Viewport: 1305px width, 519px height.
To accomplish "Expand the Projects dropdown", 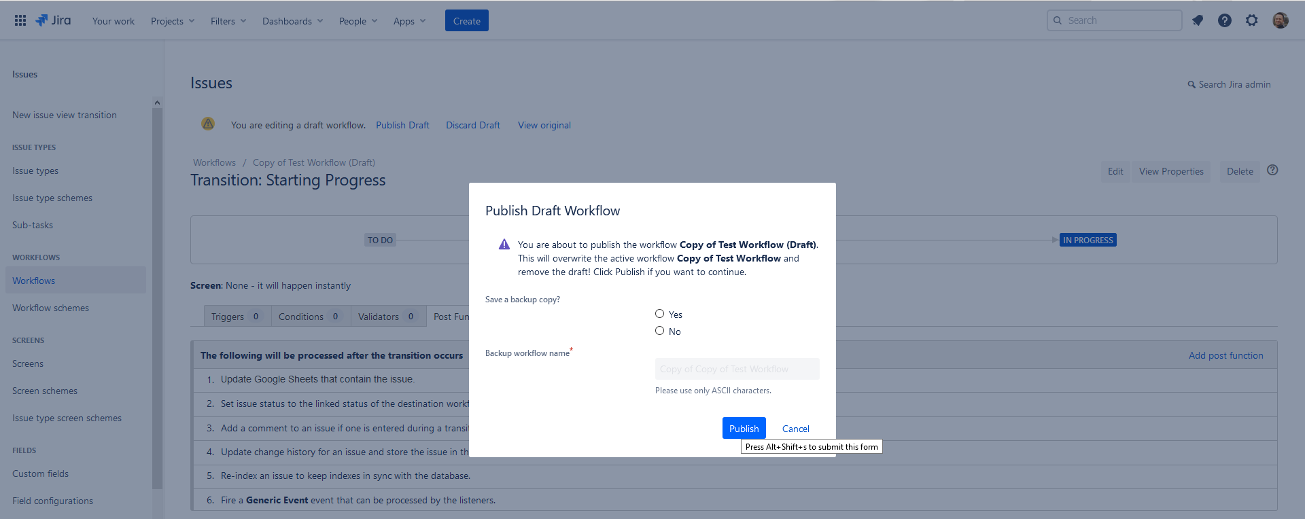I will point(173,21).
